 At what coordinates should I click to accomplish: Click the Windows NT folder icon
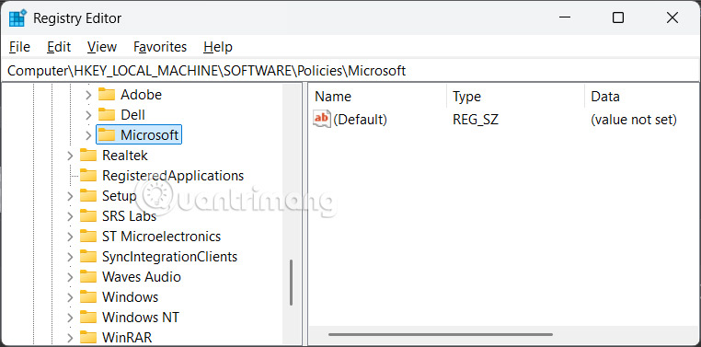point(88,317)
